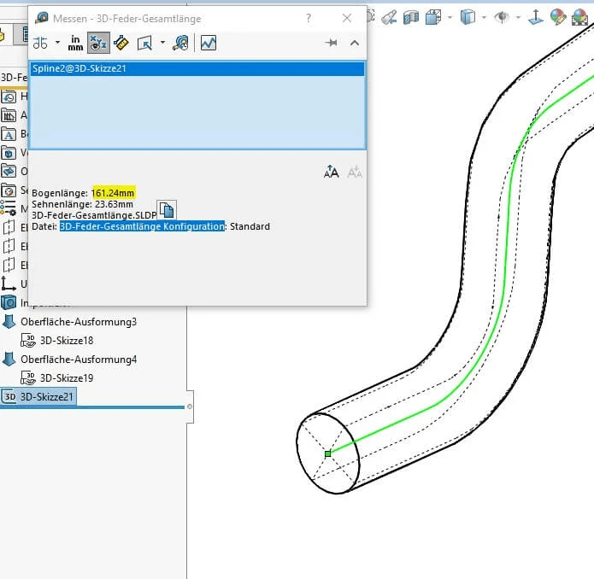This screenshot has width=594, height=579.
Task: Click the copy icon beside results
Action: tap(167, 210)
